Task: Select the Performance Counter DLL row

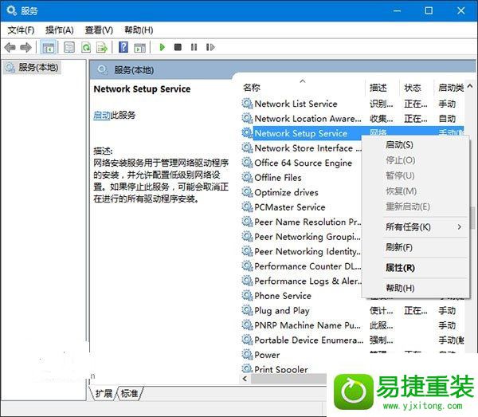Action: [301, 266]
